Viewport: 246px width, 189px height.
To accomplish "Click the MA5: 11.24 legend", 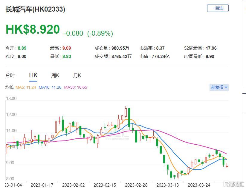I will click(x=26, y=87).
